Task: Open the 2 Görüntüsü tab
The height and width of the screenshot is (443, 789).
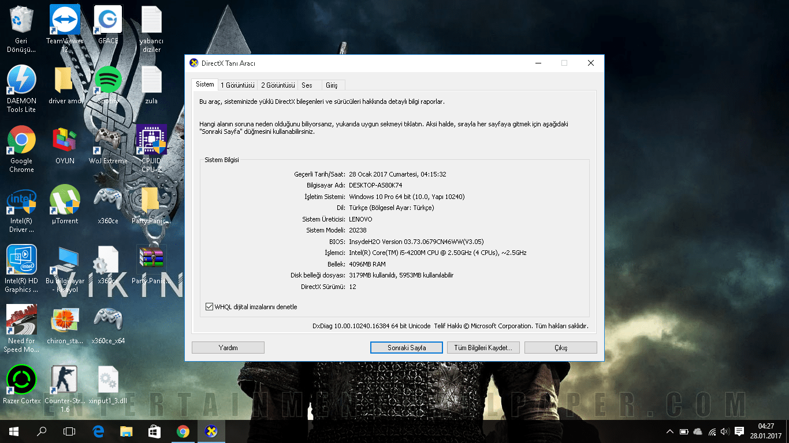Action: pos(278,85)
